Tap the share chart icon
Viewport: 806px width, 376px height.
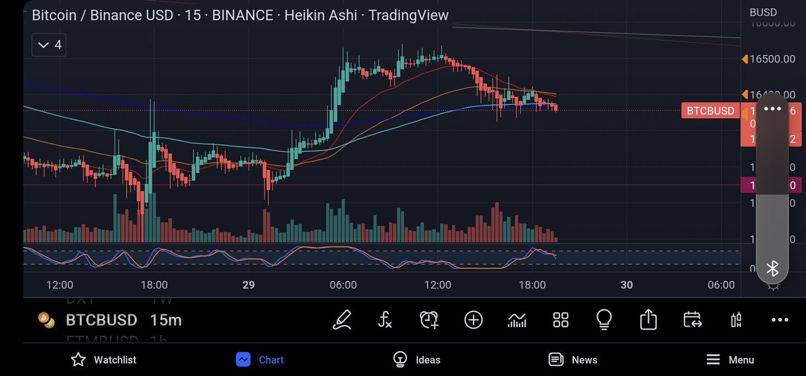pyautogui.click(x=648, y=319)
